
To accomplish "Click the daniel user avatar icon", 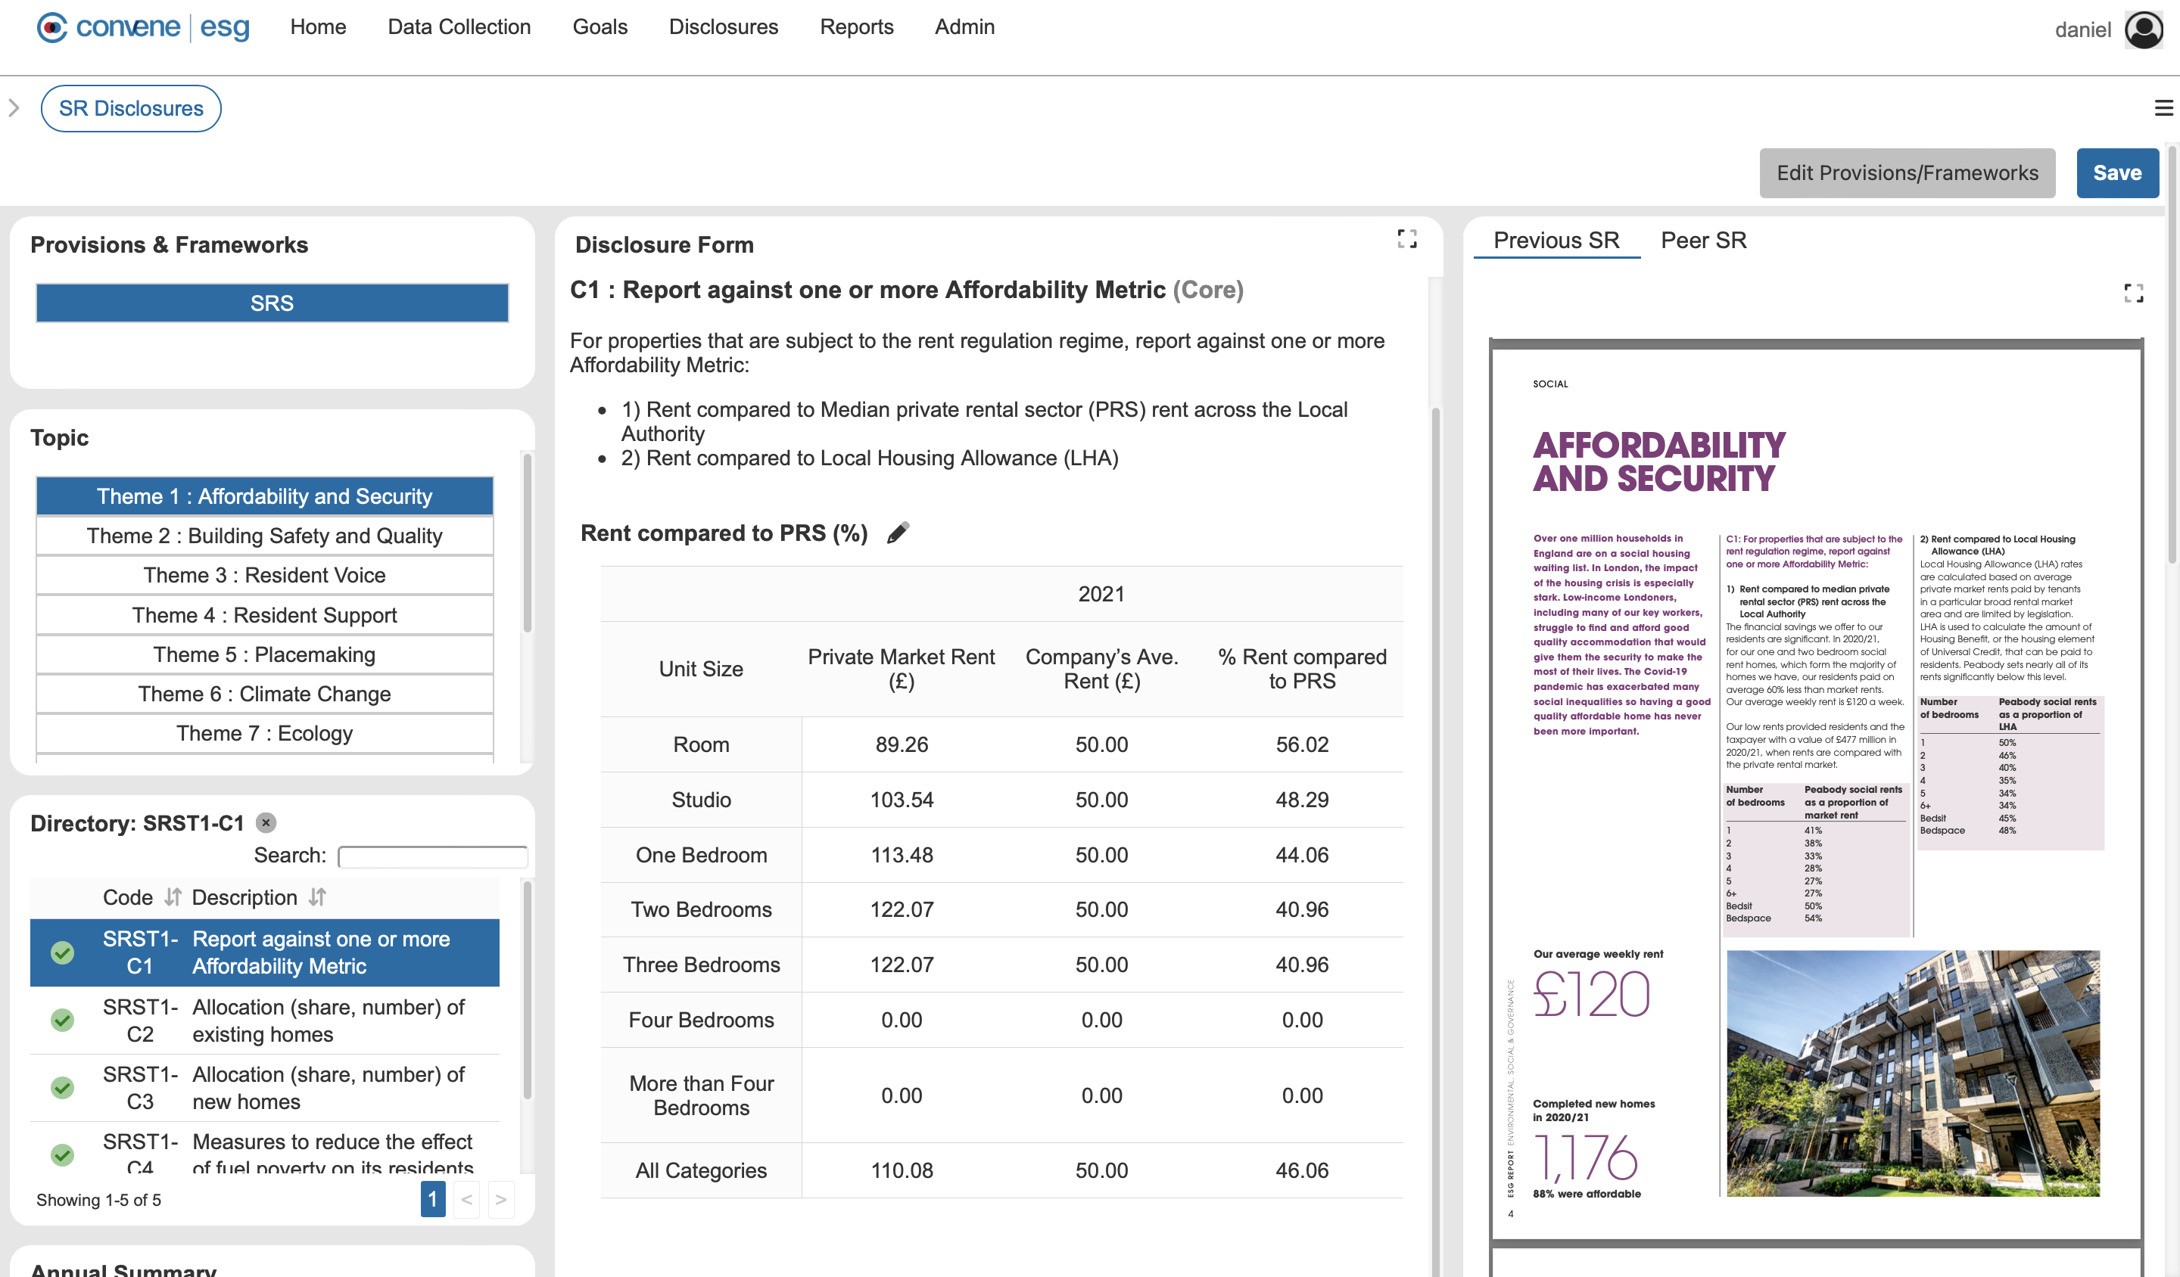I will tap(2143, 30).
